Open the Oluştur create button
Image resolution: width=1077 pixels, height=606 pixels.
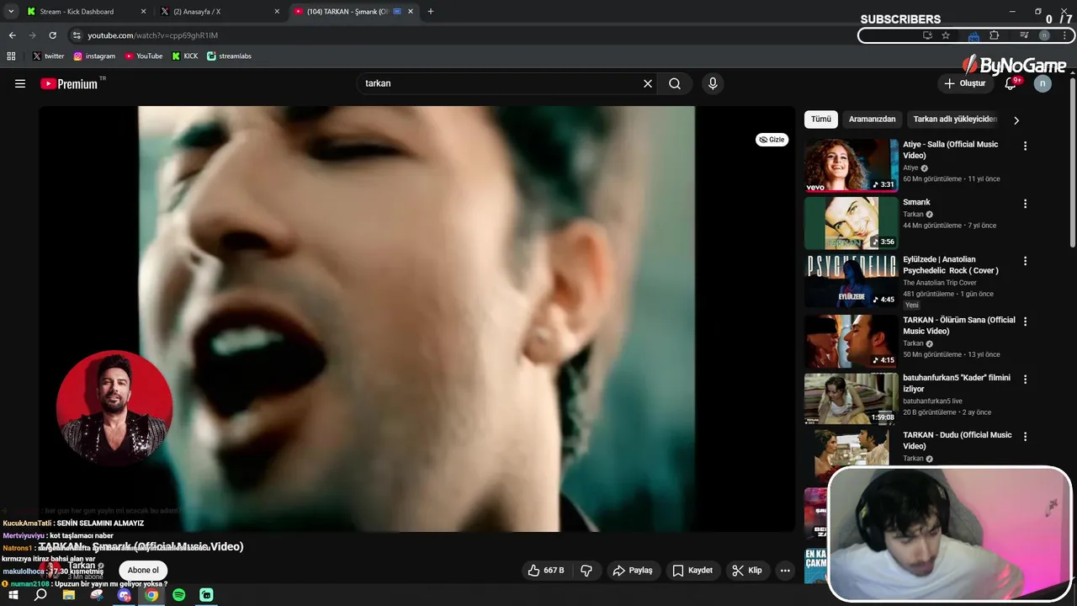(964, 83)
